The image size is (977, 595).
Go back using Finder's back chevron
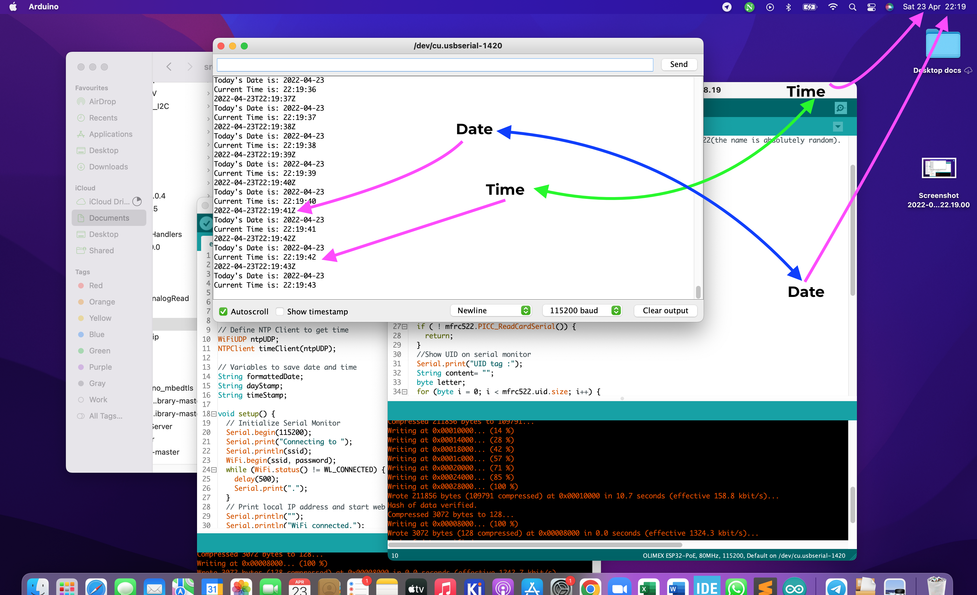pyautogui.click(x=169, y=66)
